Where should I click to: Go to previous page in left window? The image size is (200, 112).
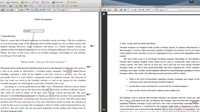pos(8,10)
